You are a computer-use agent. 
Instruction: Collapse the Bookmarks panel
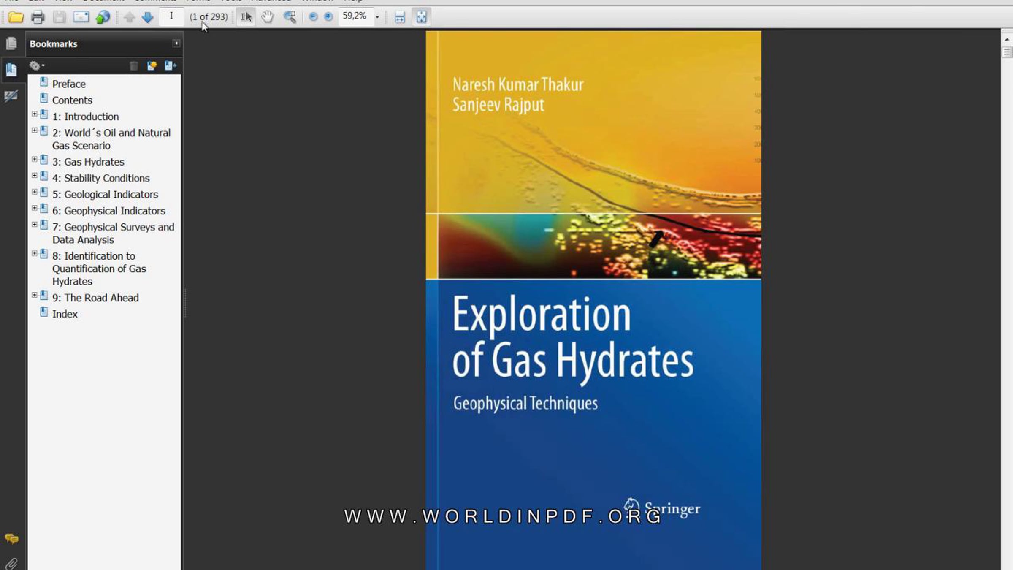(x=176, y=43)
